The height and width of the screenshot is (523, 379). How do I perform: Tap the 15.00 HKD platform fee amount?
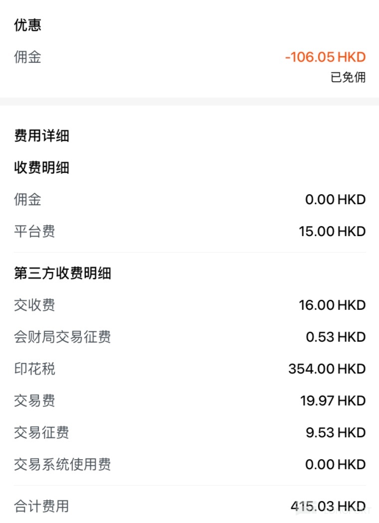click(332, 231)
